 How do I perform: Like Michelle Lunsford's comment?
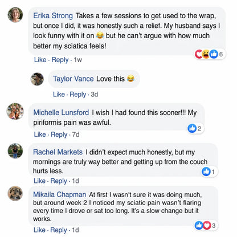(40, 134)
